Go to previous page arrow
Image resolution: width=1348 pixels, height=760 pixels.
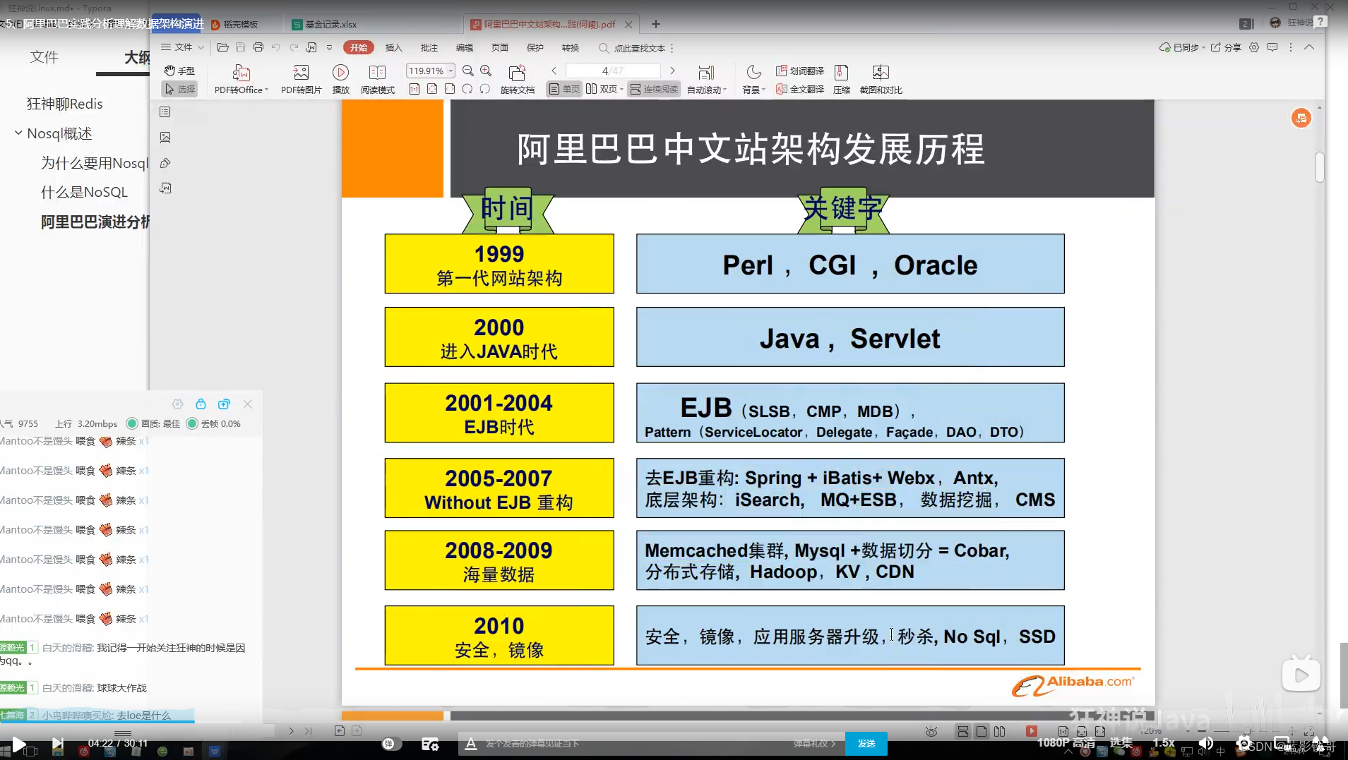pos(554,71)
